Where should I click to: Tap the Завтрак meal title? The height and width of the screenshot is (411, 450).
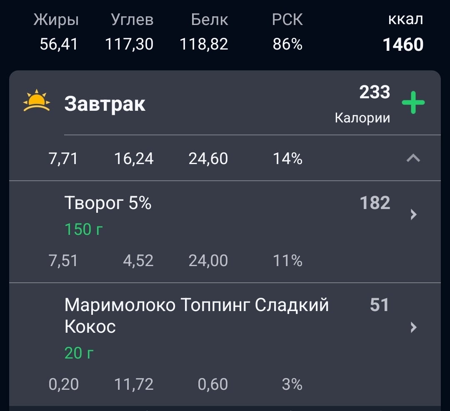[x=105, y=104]
